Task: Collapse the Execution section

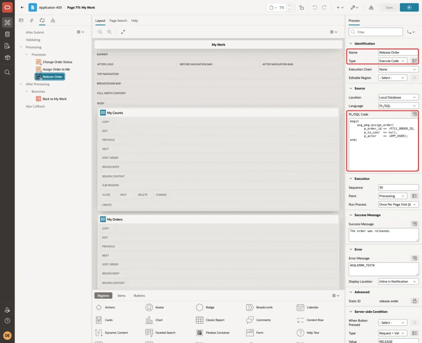Action: [x=351, y=179]
